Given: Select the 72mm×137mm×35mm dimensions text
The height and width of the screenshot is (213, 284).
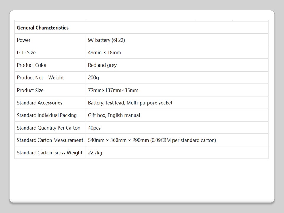Looking at the screenshot, I should click(x=113, y=90).
